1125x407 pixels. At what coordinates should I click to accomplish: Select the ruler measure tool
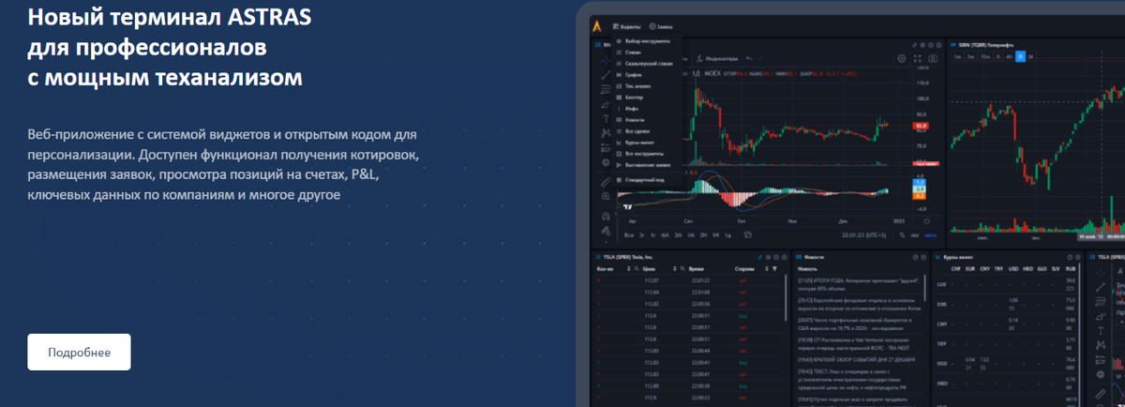[x=606, y=182]
